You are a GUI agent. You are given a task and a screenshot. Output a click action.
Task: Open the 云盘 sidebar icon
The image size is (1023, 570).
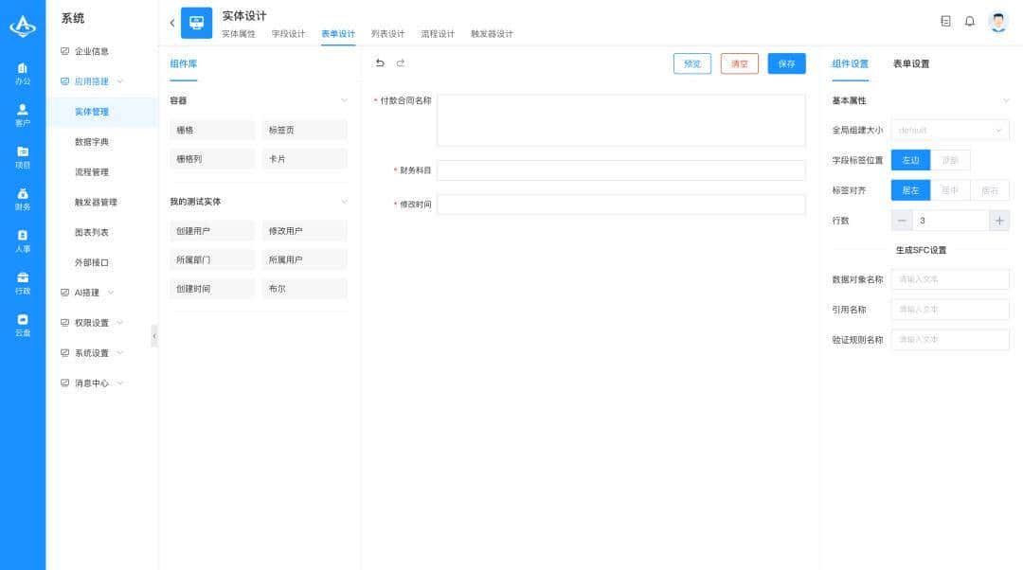(23, 327)
